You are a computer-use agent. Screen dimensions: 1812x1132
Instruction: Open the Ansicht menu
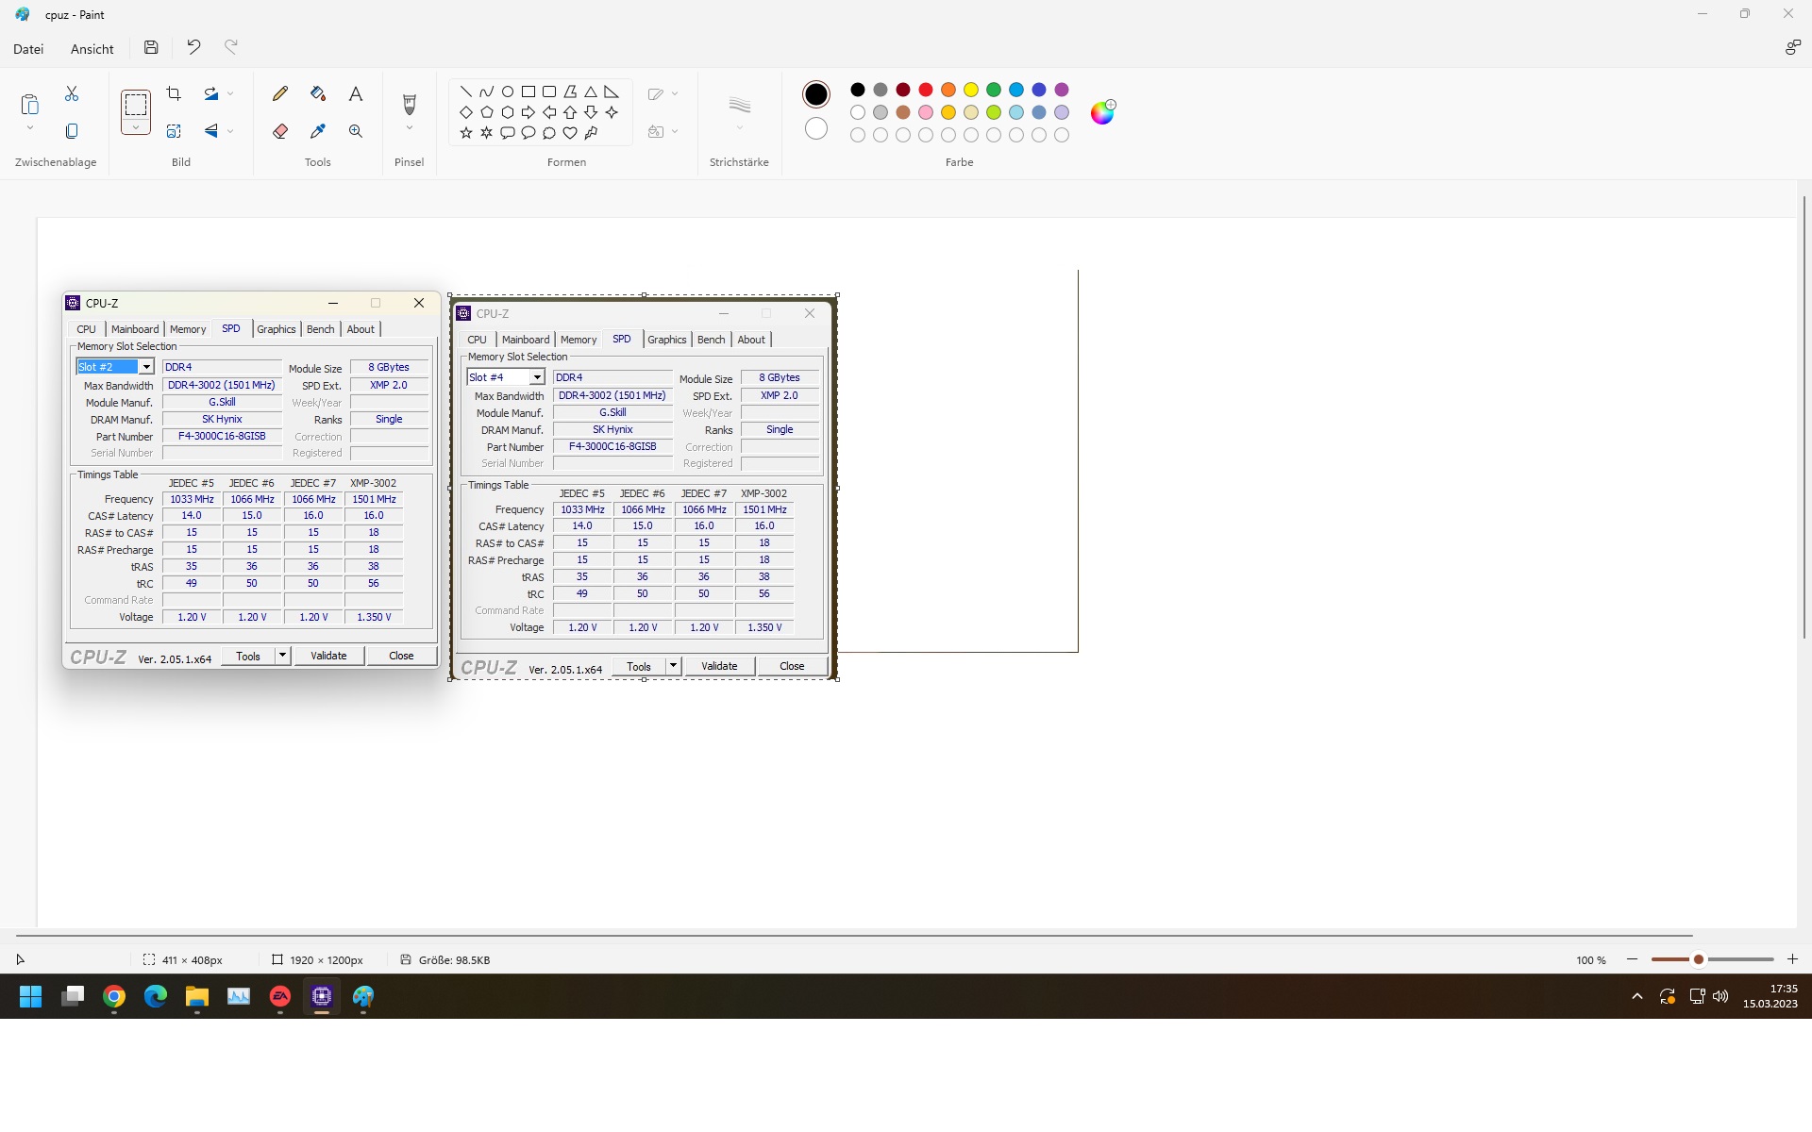click(x=92, y=49)
